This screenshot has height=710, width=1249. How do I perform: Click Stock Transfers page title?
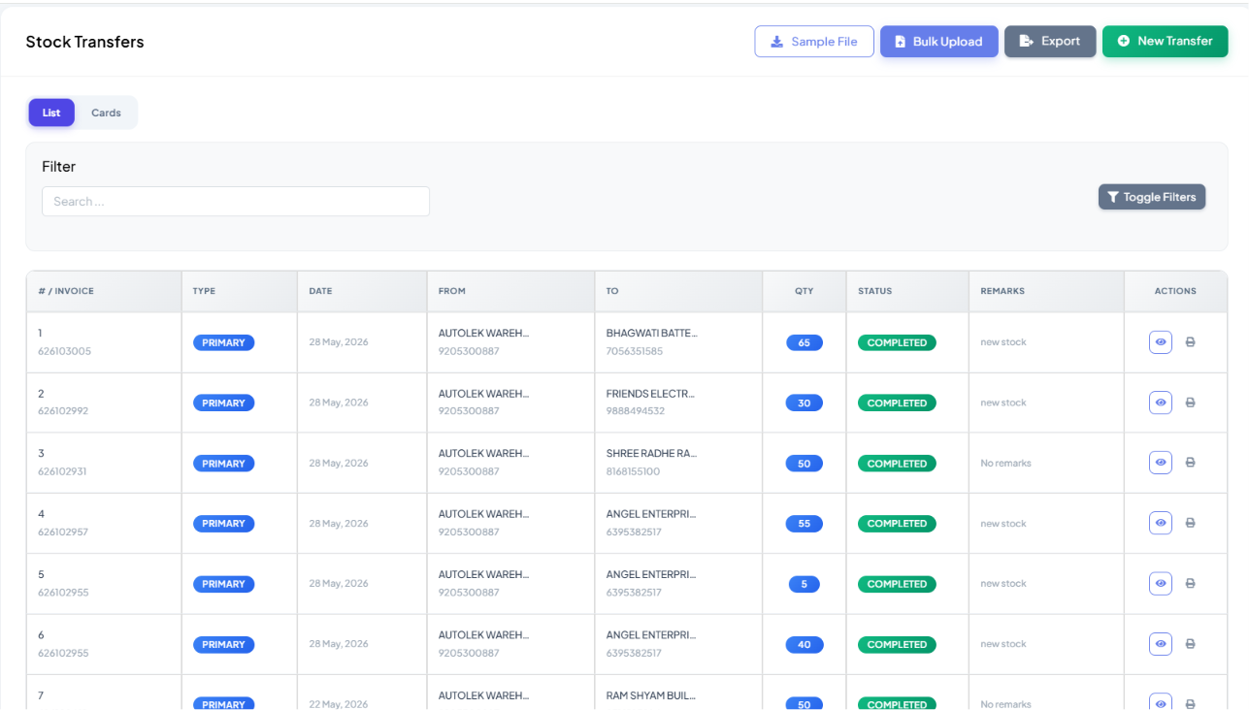coord(84,42)
